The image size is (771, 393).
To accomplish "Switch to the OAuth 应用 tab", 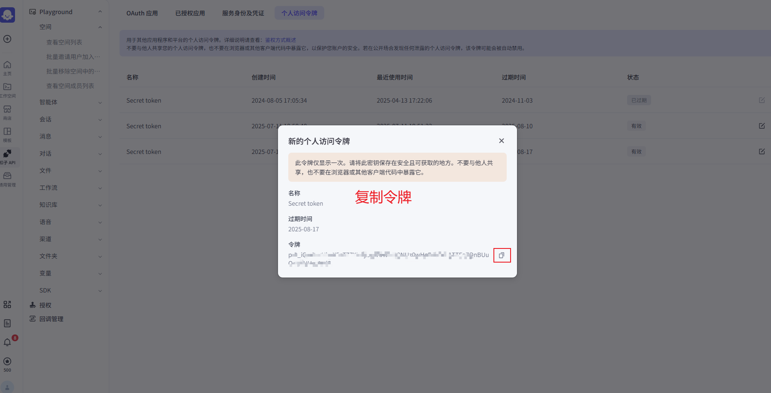I will click(142, 13).
